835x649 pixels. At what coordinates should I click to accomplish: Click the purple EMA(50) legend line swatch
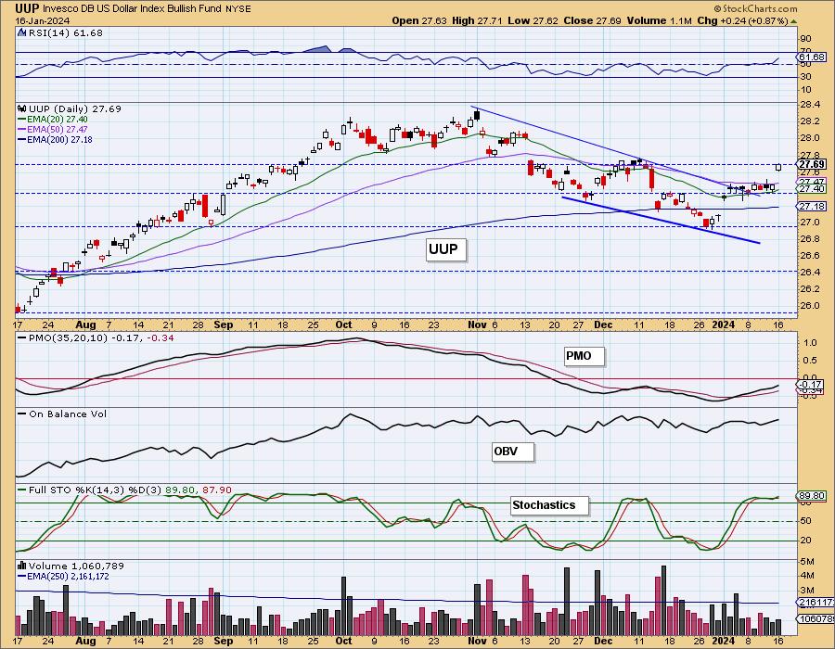click(x=22, y=130)
